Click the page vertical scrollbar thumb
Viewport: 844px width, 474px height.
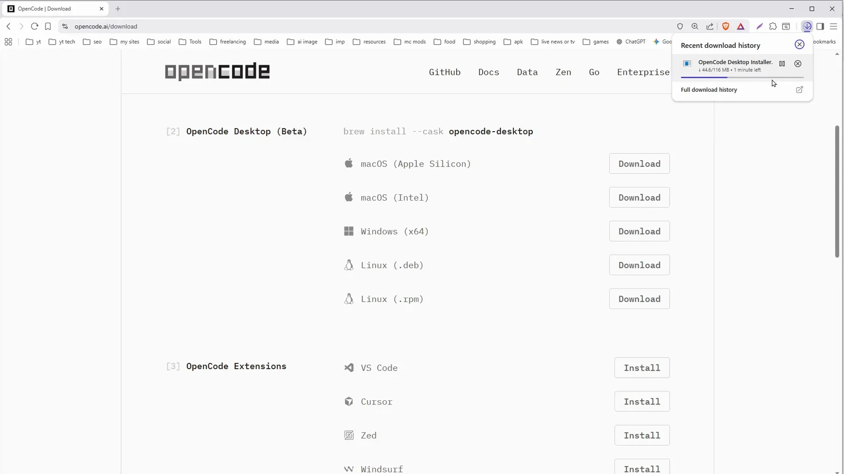837,191
